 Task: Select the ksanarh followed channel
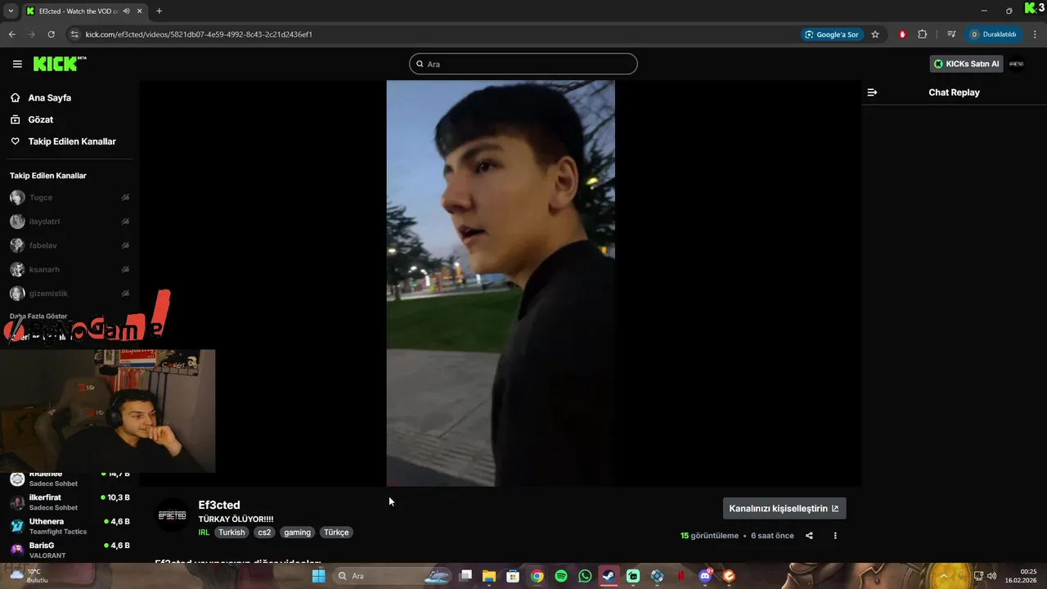(x=69, y=269)
